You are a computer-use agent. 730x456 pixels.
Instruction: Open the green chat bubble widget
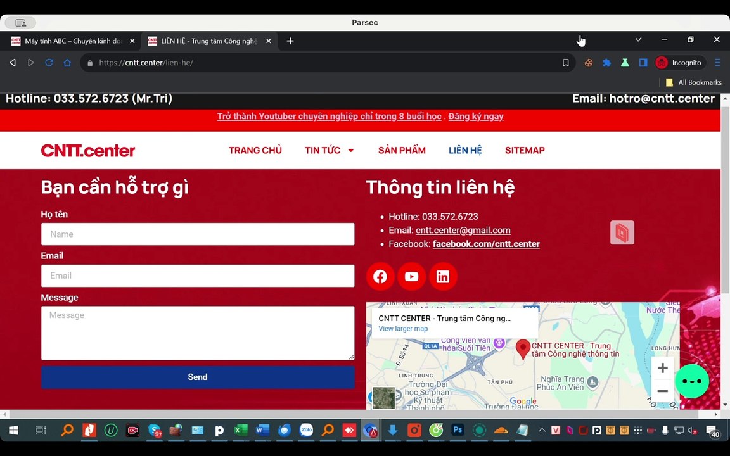click(692, 381)
